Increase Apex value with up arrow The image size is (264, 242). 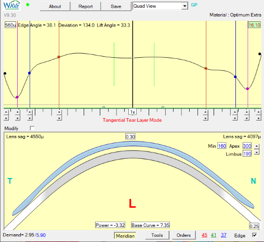257,146
